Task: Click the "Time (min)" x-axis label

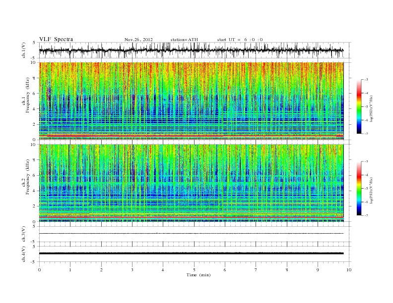Action: pyautogui.click(x=198, y=275)
